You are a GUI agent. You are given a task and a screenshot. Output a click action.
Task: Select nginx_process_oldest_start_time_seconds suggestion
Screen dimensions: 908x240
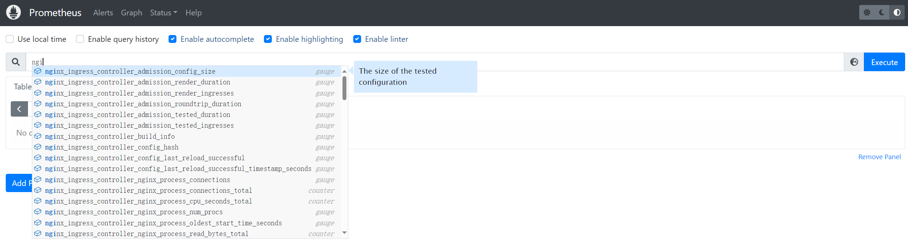[x=186, y=223]
